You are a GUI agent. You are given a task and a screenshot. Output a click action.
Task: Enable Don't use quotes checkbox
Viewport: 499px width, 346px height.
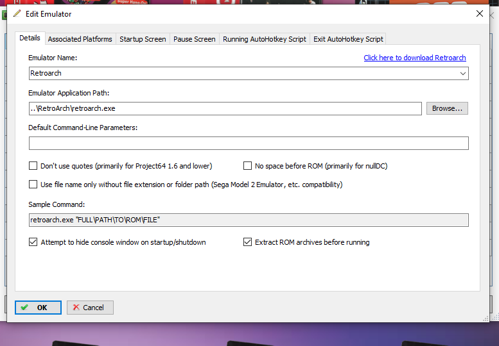pyautogui.click(x=33, y=166)
